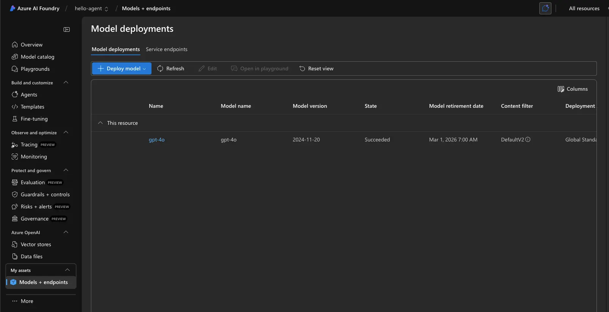Image resolution: width=609 pixels, height=312 pixels.
Task: Open Tracing PREVIEW in the sidebar
Action: 38,144
